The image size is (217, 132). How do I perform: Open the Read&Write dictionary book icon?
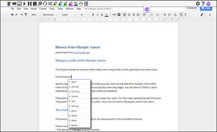(14, 4)
